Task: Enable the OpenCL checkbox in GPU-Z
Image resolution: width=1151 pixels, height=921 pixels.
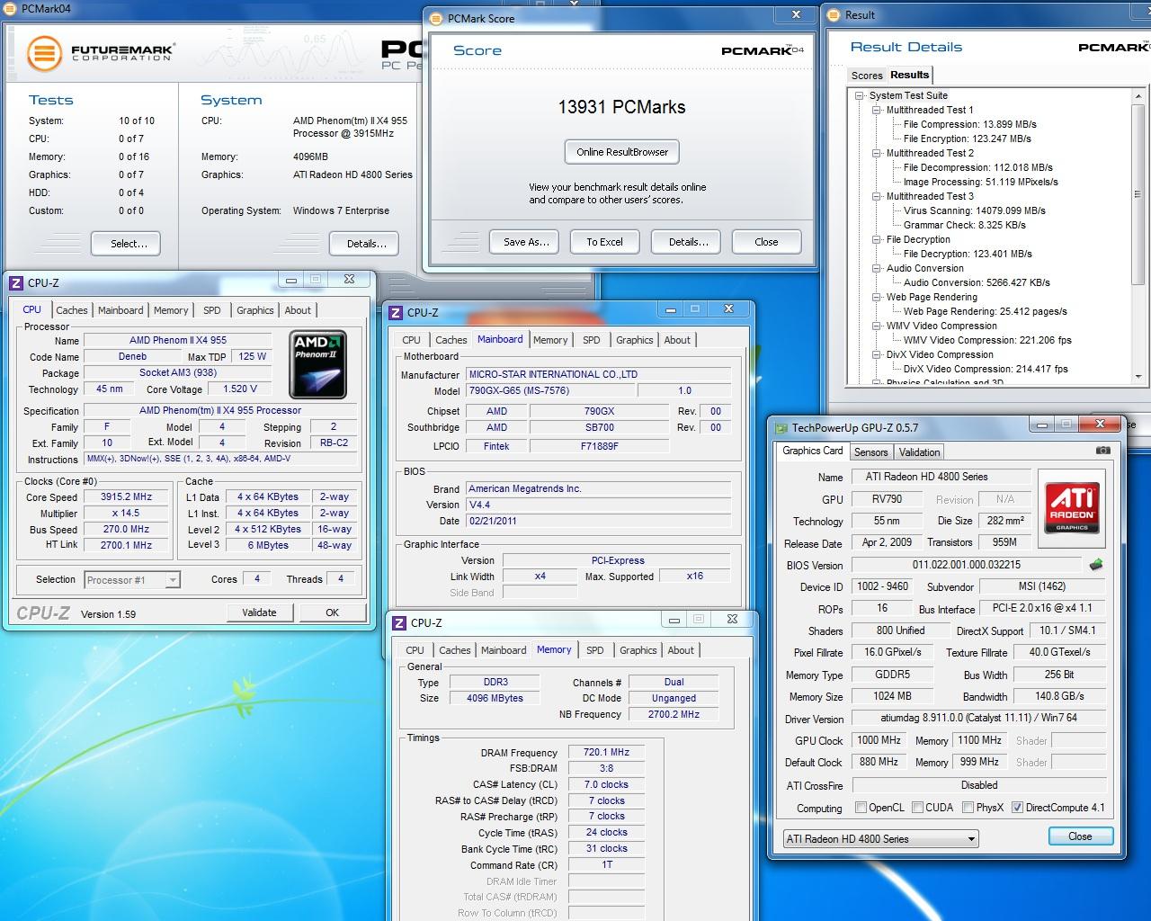Action: click(x=861, y=808)
